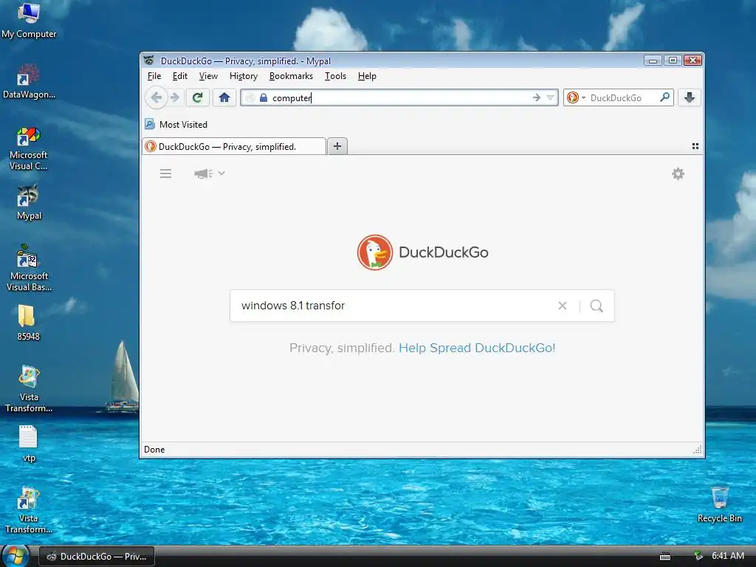Click the DuckDuckGo taskbar window button
This screenshot has width=756, height=567.
[97, 557]
